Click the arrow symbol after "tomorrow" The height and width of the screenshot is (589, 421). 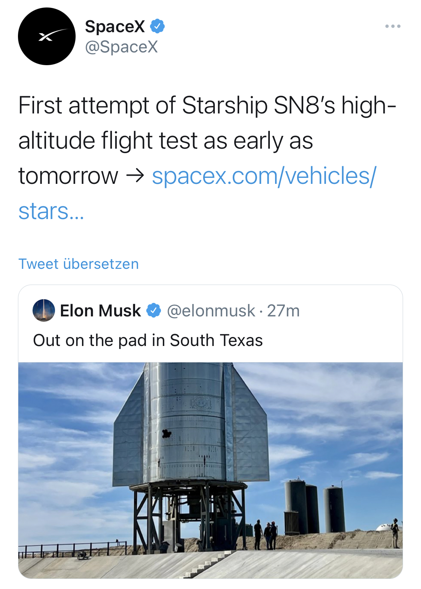pyautogui.click(x=135, y=176)
